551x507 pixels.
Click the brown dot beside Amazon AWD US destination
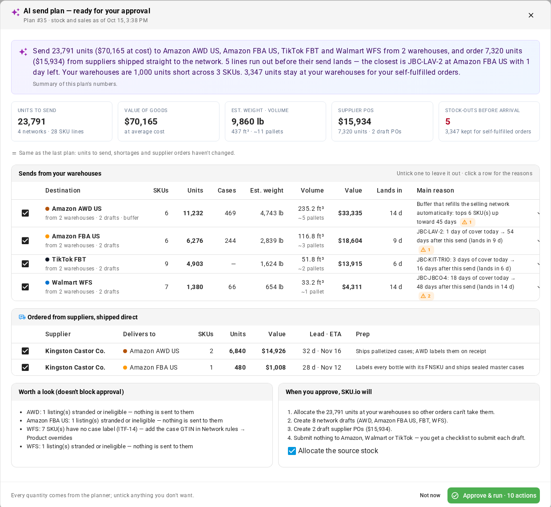tap(47, 209)
